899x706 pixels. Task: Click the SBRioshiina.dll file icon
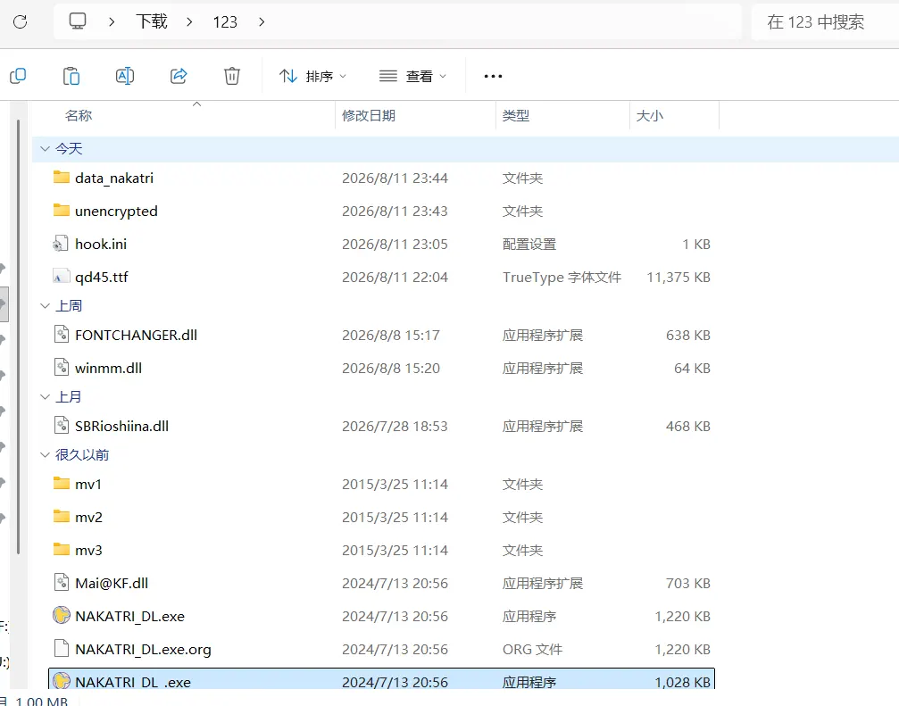click(x=62, y=425)
